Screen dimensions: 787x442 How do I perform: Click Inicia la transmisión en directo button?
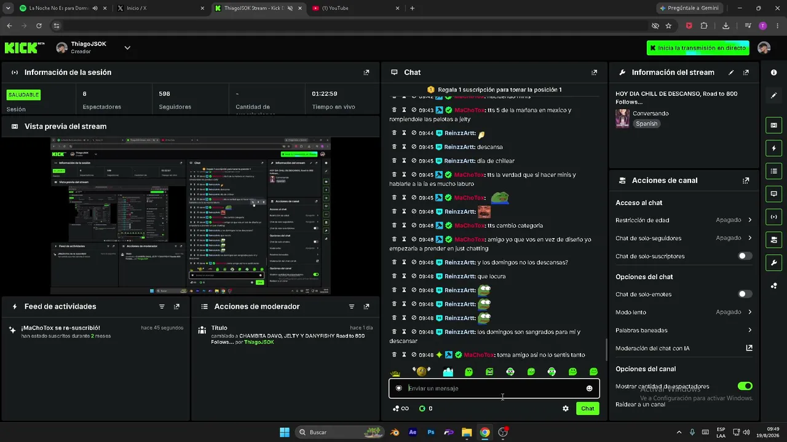click(698, 48)
